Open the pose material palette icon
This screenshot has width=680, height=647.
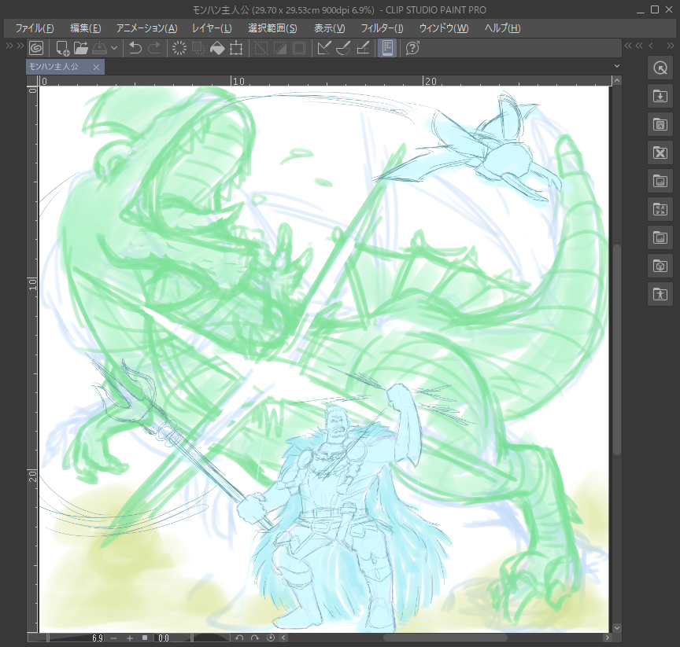[660, 295]
